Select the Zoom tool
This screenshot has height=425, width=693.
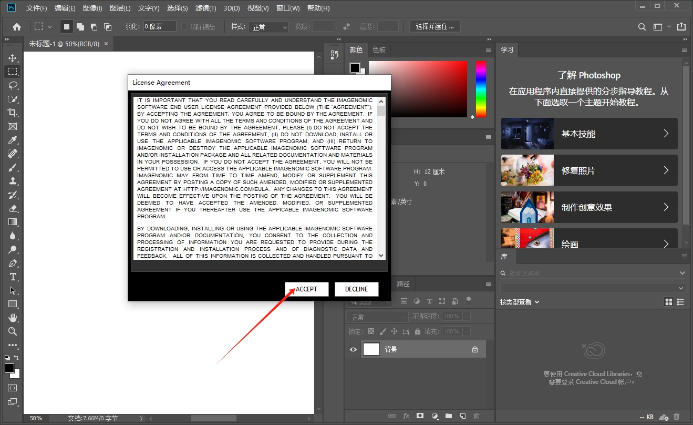(x=13, y=331)
